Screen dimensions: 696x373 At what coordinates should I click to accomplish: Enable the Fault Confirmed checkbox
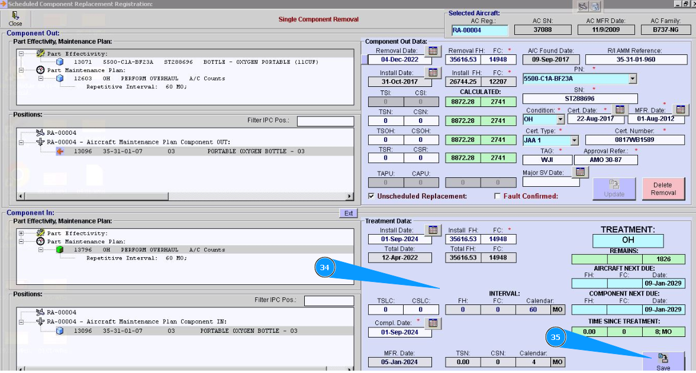tap(497, 196)
